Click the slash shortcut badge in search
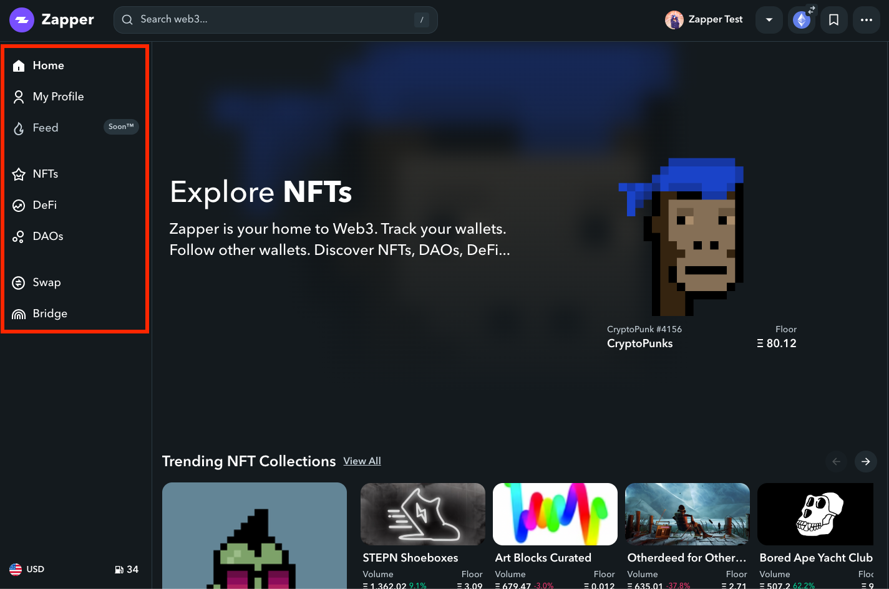This screenshot has width=889, height=589. (422, 20)
